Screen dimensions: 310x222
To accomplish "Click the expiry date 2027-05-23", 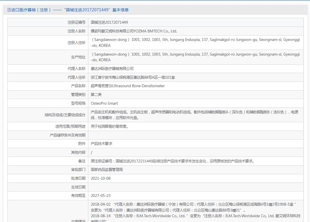I will 100,196.
